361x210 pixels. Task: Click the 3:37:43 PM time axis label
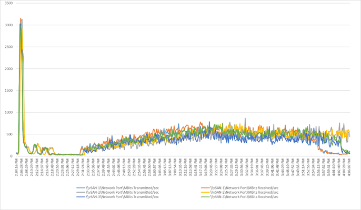point(262,167)
